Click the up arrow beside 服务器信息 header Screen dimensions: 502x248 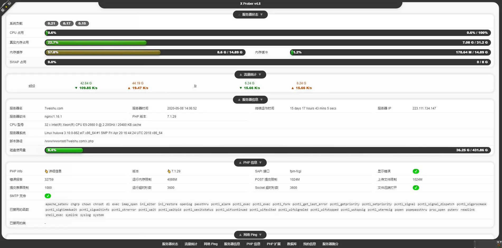239,100
